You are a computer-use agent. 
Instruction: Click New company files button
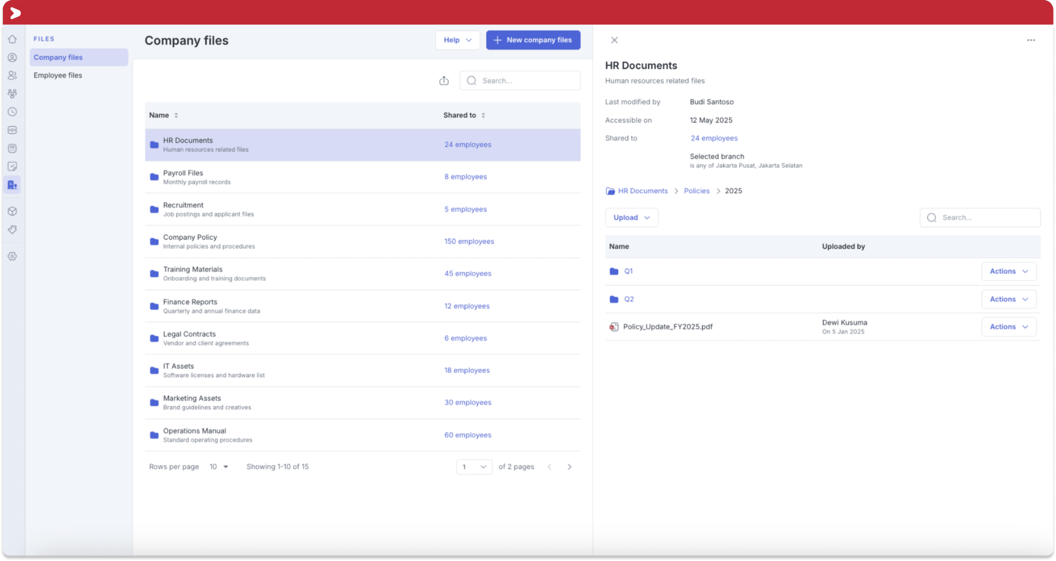tap(533, 40)
